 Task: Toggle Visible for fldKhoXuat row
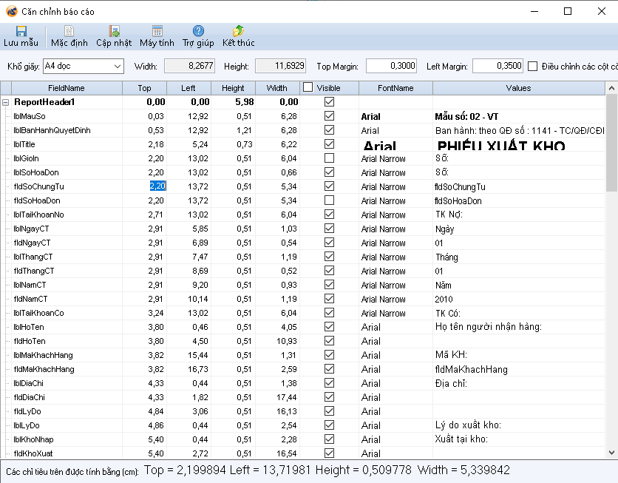pos(329,453)
